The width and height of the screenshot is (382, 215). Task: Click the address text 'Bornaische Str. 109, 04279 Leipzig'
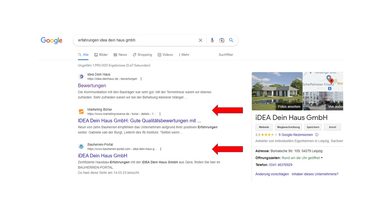[296, 151]
